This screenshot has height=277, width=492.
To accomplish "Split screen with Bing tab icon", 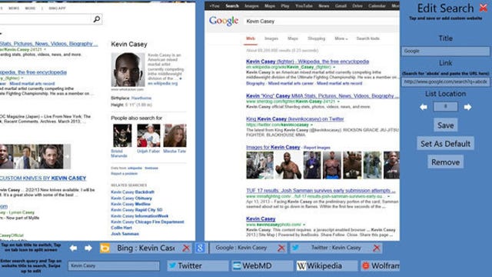I will (x=105, y=248).
